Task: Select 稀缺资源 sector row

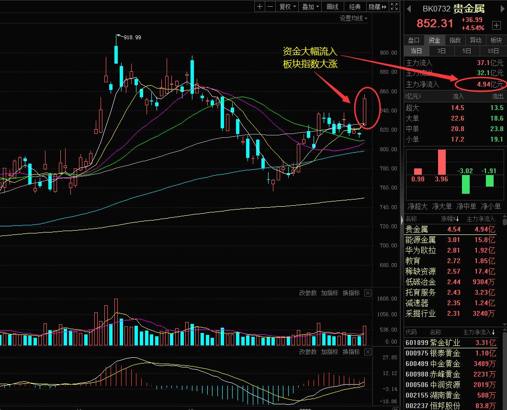Action: (451, 271)
